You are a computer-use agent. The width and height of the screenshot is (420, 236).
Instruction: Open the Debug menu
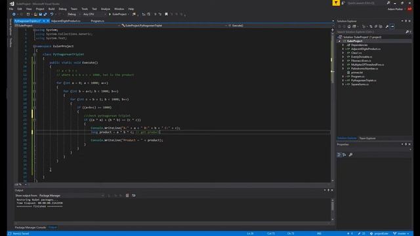click(63, 9)
